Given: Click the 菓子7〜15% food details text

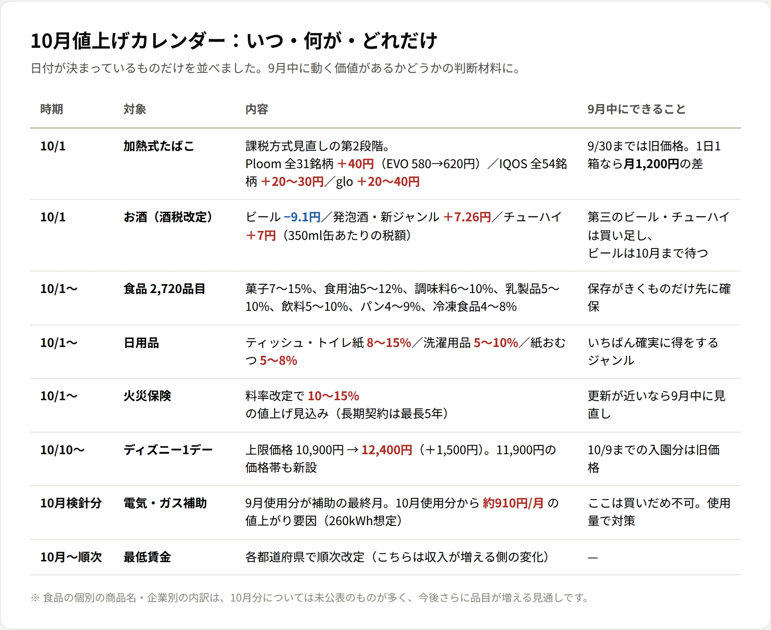Looking at the screenshot, I should [402, 298].
